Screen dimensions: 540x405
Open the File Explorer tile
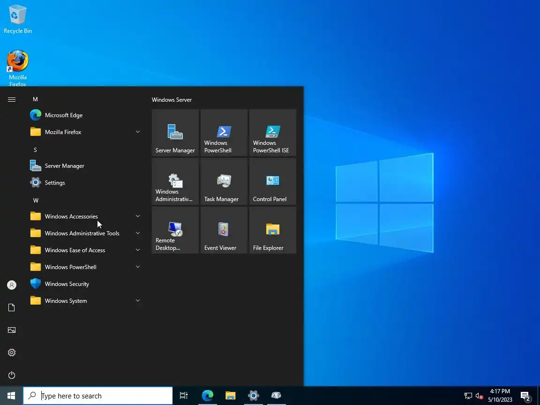[272, 230]
